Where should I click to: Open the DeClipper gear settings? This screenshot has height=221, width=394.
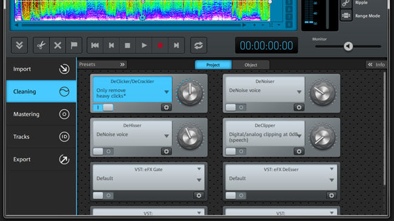click(x=299, y=152)
